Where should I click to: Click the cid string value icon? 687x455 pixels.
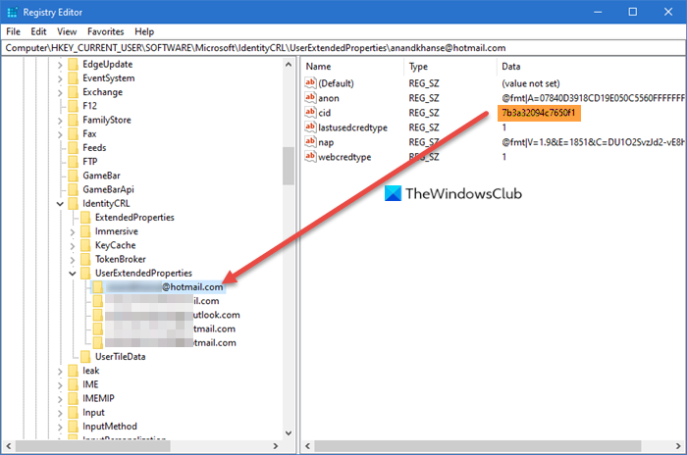pos(310,113)
